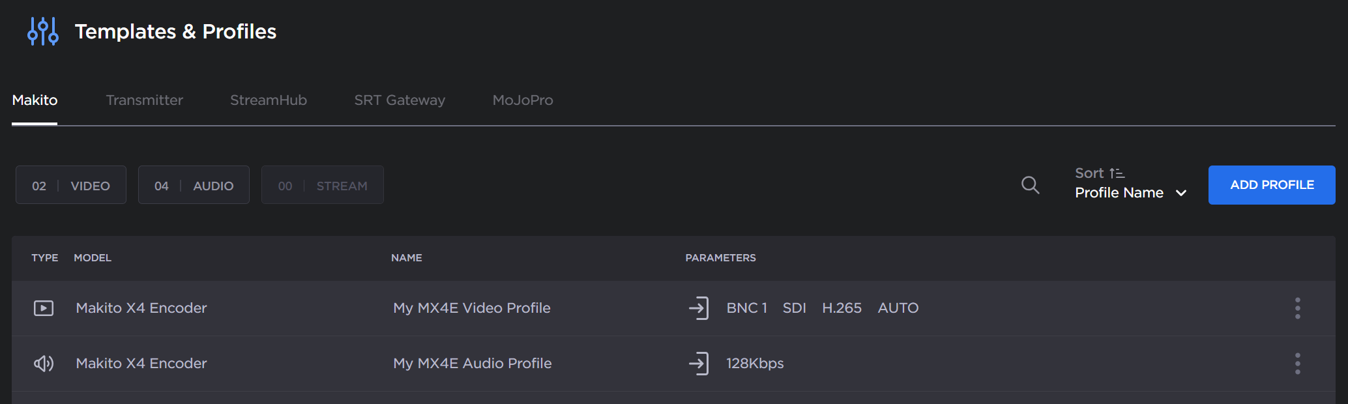Open the Profile Name sort dropdown

pyautogui.click(x=1119, y=192)
